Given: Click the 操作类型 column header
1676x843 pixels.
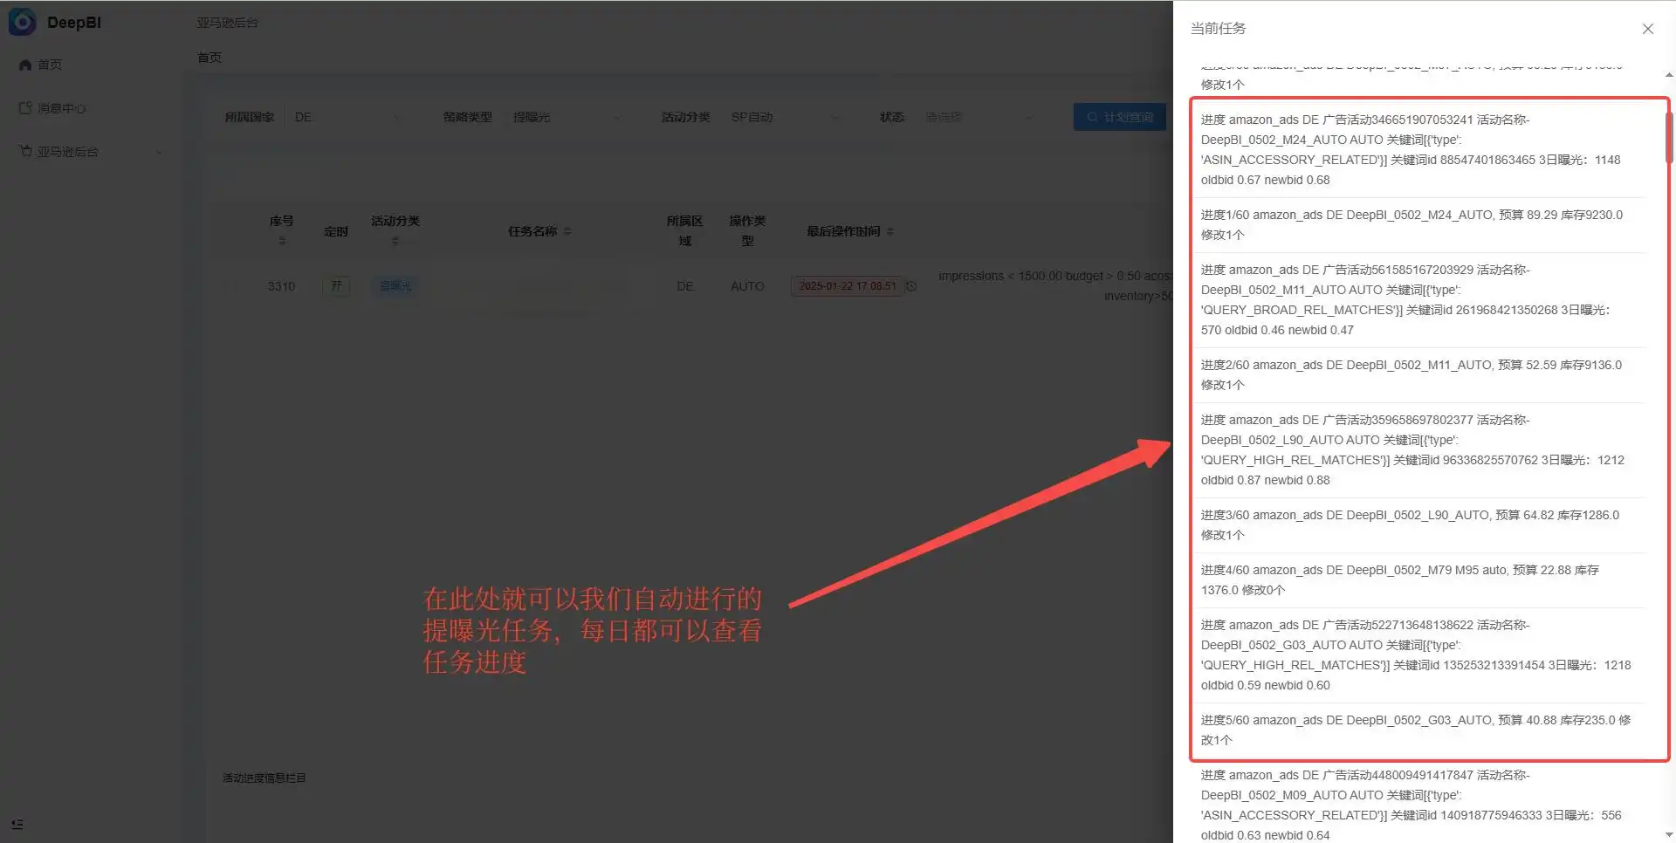Looking at the screenshot, I should pyautogui.click(x=747, y=230).
